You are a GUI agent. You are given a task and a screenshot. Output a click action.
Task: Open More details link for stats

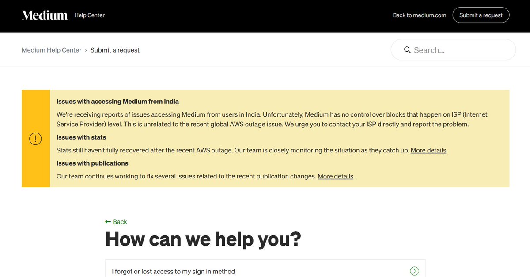428,150
